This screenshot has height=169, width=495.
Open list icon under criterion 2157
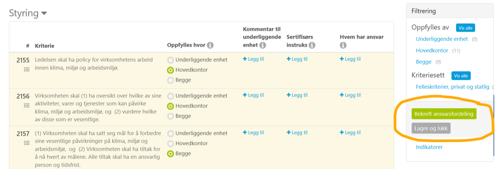click(27, 143)
